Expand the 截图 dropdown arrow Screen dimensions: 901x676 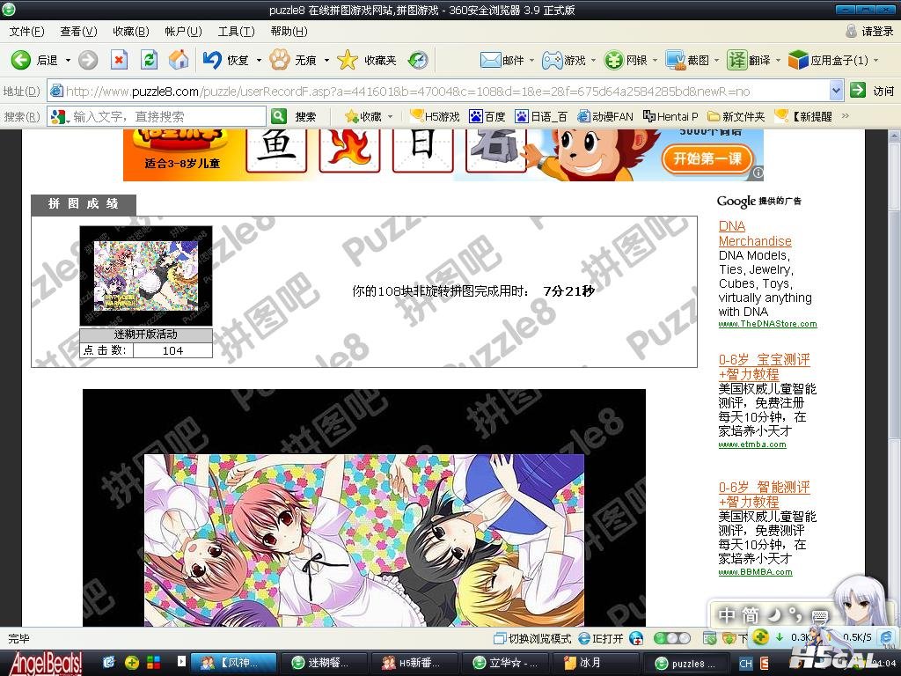(716, 60)
